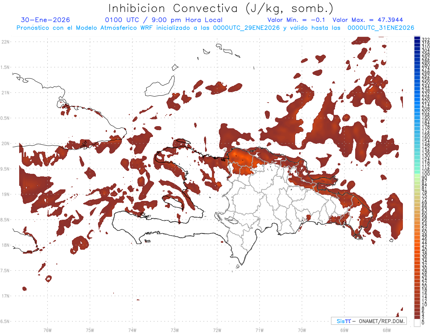Click the '60' value on the color scale
Viewport: 434px width, 335px height.
click(x=425, y=214)
